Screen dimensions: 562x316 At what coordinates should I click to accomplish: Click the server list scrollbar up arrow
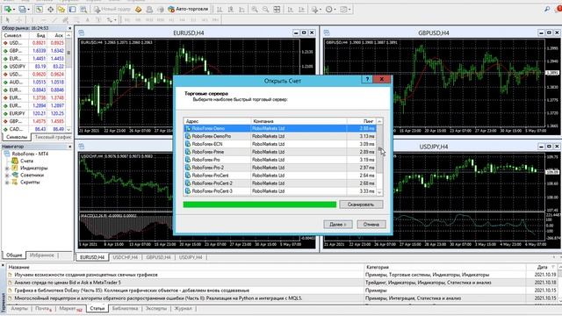(x=379, y=121)
